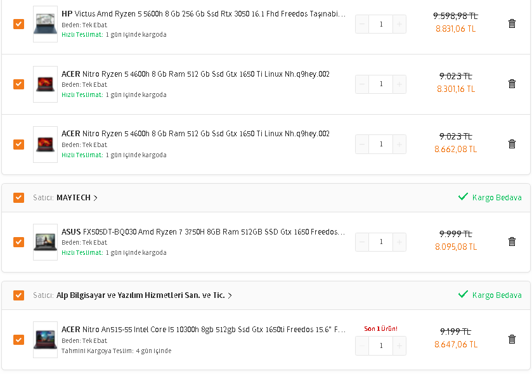The width and height of the screenshot is (532, 374).
Task: Uncheck the ASUS FX505DT item checkbox
Action: [18, 242]
